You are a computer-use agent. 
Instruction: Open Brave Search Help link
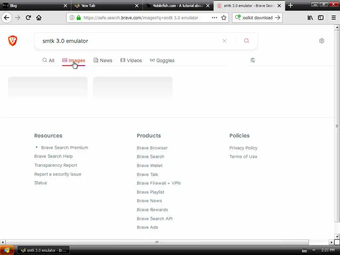(x=53, y=156)
